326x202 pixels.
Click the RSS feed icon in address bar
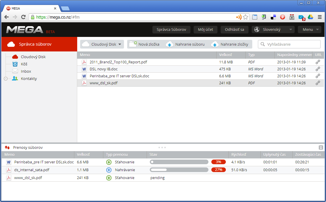pos(239,17)
